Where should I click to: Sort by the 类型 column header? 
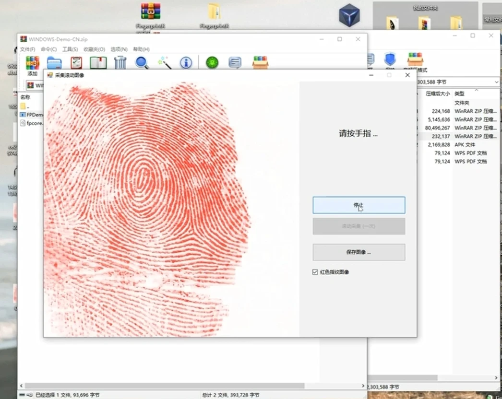coord(459,94)
